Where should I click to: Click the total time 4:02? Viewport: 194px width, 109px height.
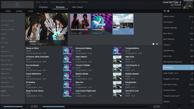pos(157,107)
